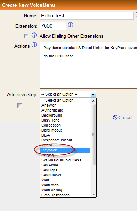Click scroll up arrow of dropdown list

coord(93,101)
